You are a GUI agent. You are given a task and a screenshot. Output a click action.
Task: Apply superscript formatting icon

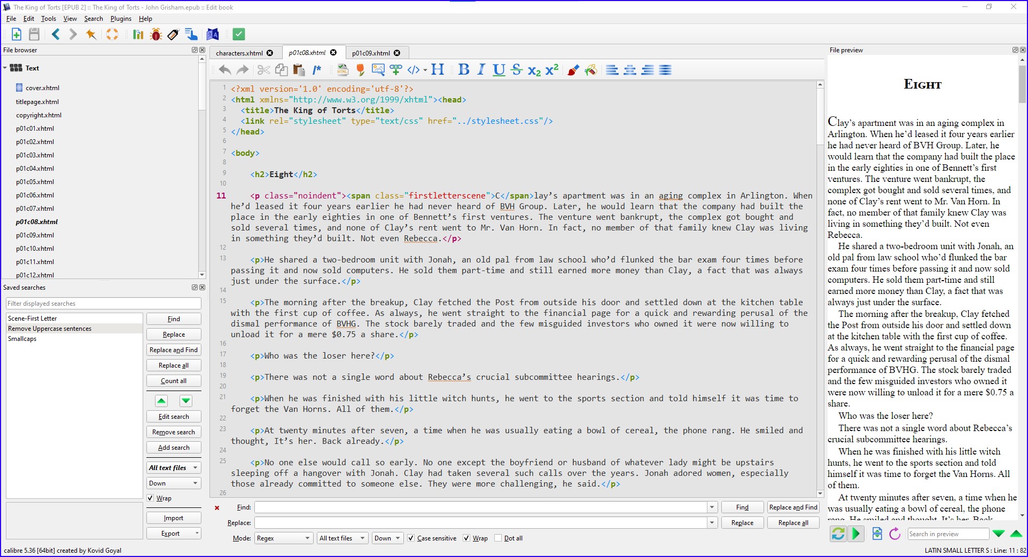pos(552,70)
